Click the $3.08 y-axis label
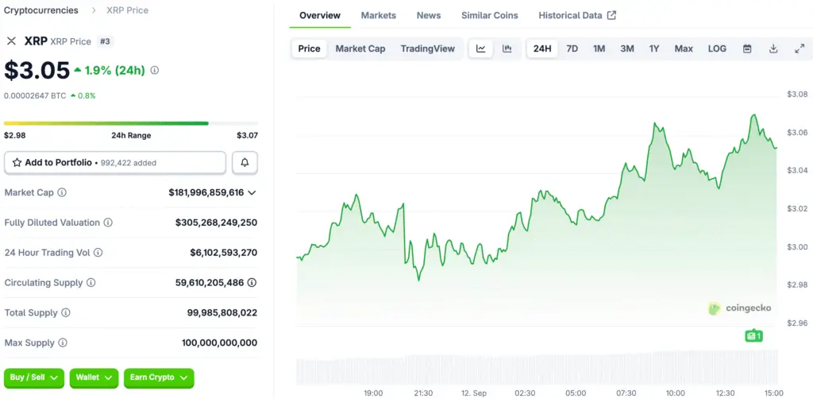Viewport: 813px width, 399px height. [797, 95]
